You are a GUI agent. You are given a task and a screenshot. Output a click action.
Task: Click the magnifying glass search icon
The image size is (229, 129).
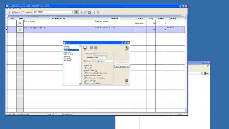pos(9,13)
